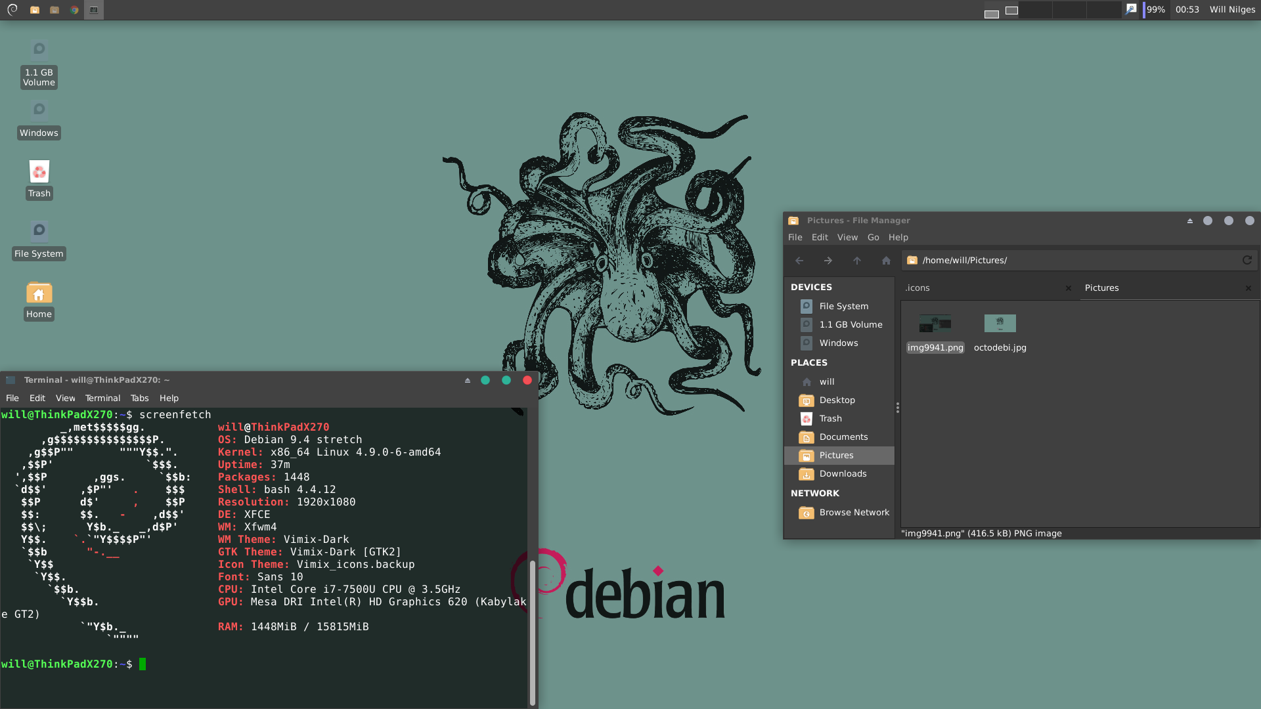Check the 99% battery indicator
The height and width of the screenshot is (709, 1261).
pos(1155,10)
